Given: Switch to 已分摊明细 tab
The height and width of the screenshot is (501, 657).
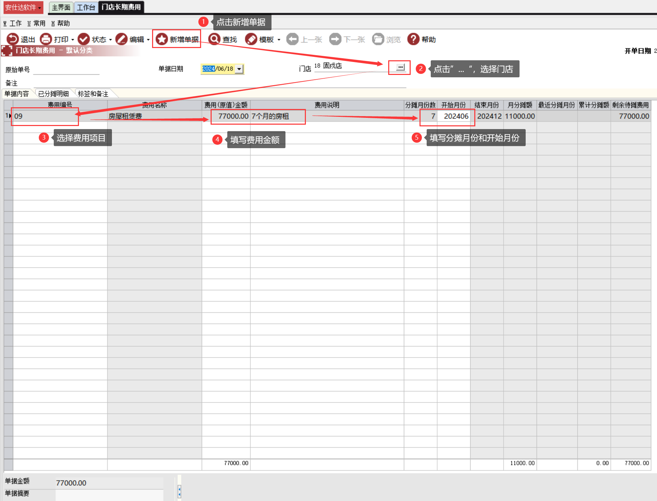Looking at the screenshot, I should point(53,94).
